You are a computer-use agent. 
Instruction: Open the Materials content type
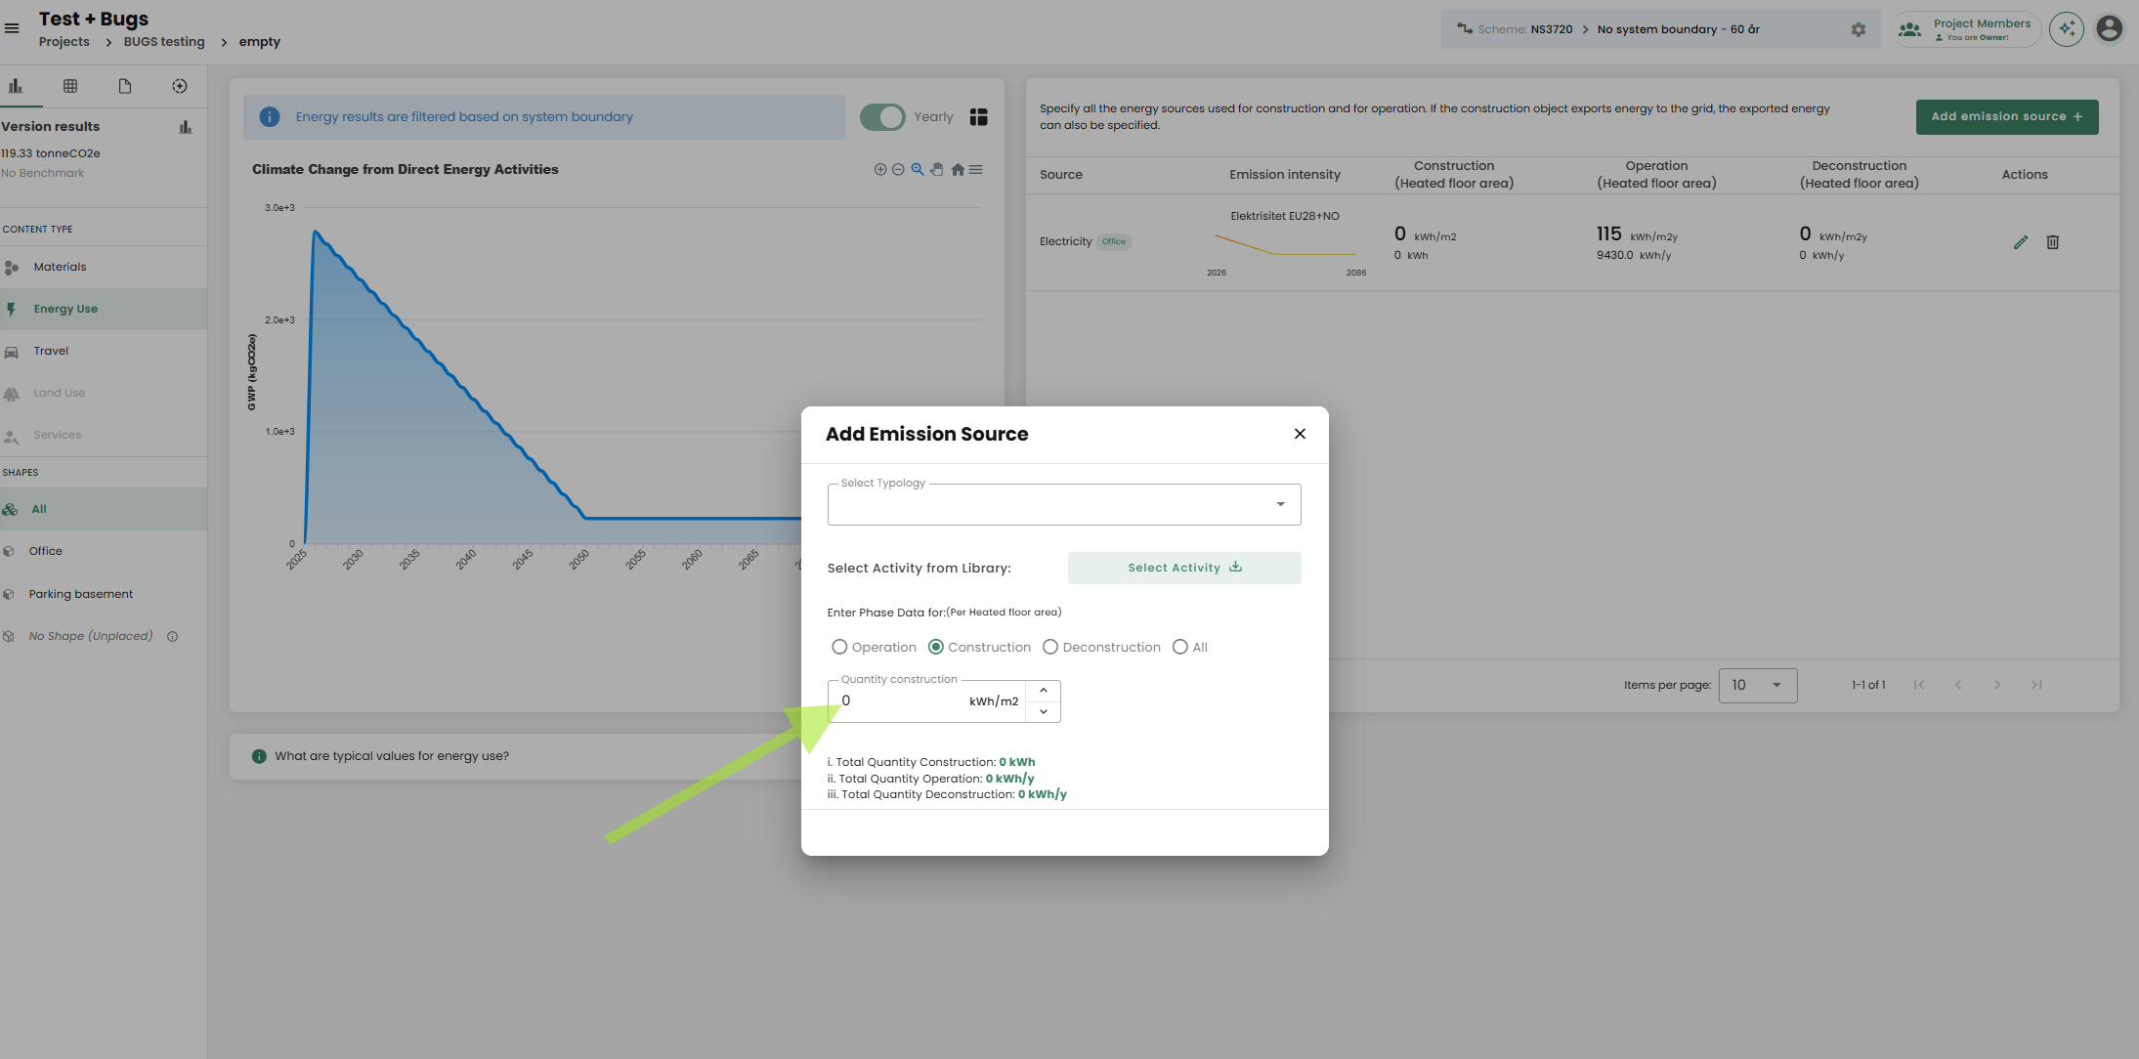pyautogui.click(x=60, y=267)
